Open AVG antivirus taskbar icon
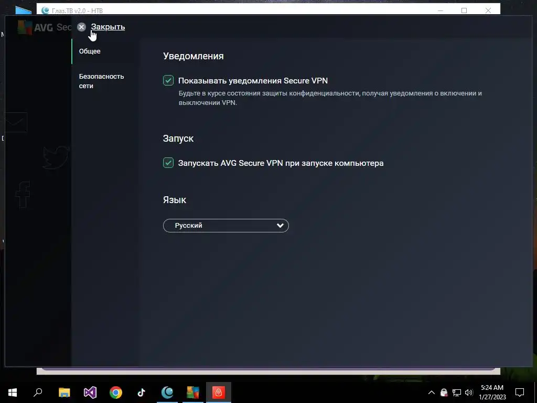Viewport: 537px width, 403px height. coord(193,393)
